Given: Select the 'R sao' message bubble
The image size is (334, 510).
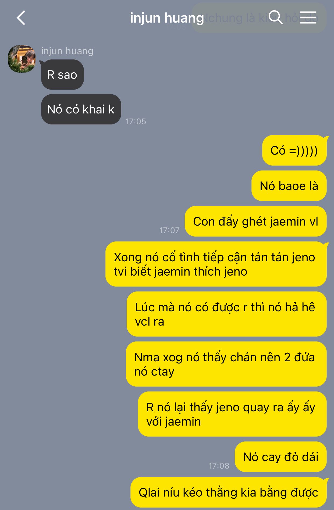Looking at the screenshot, I should pos(62,75).
